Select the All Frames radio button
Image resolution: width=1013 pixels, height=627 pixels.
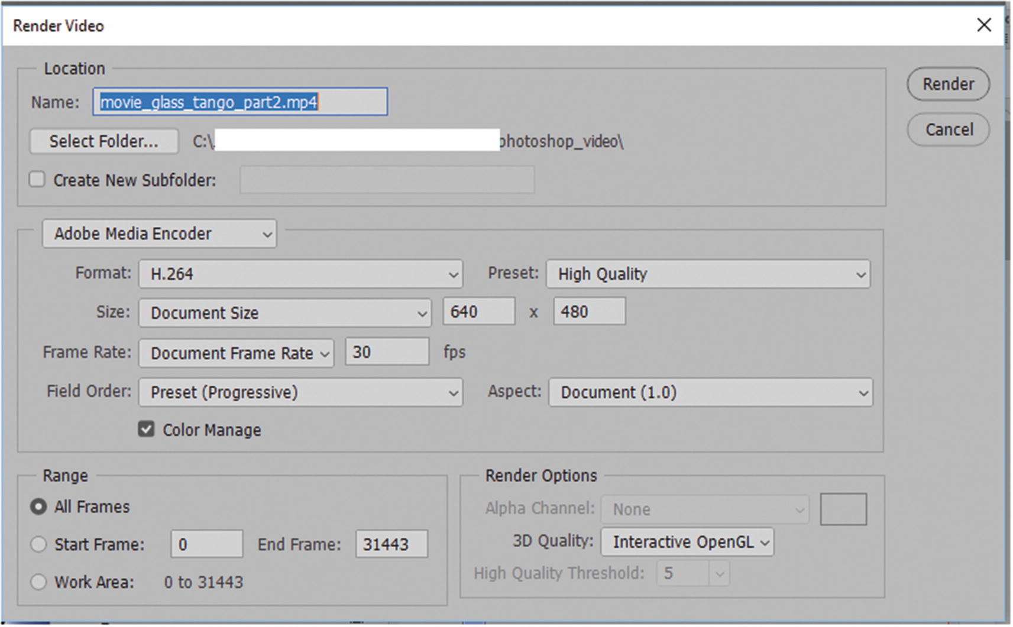(38, 507)
